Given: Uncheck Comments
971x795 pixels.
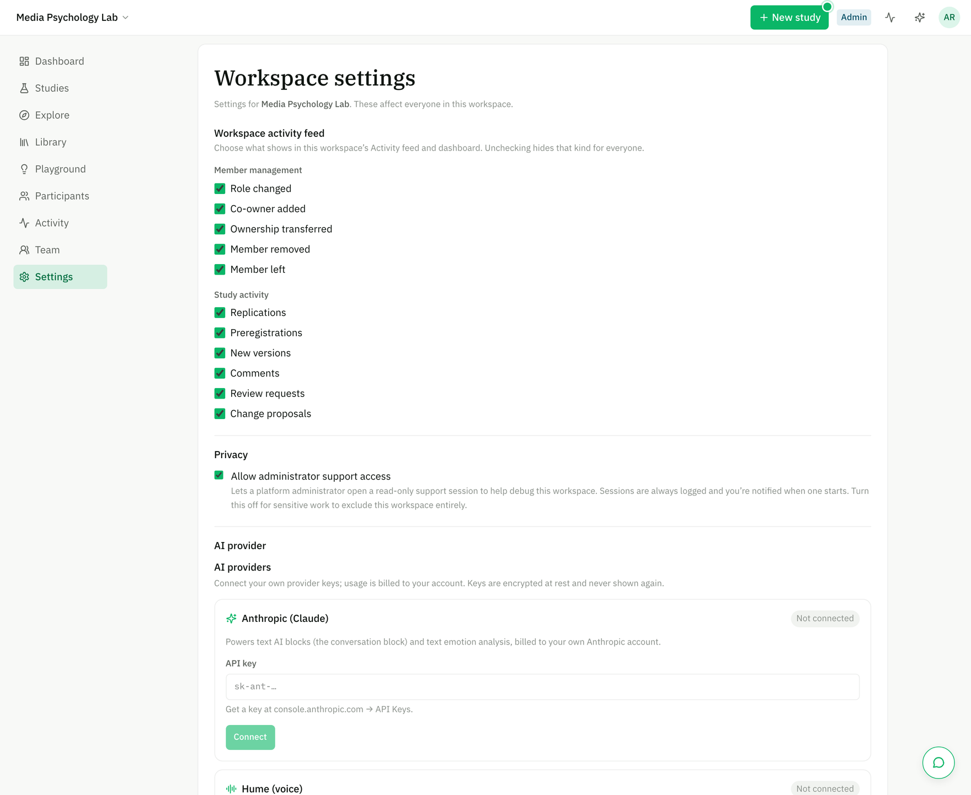Looking at the screenshot, I should coord(220,373).
